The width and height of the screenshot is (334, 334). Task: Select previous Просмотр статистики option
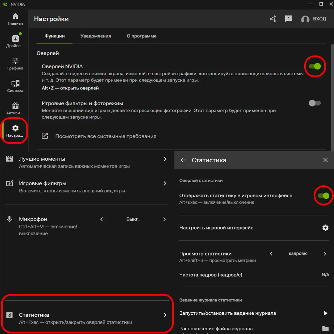tap(271, 254)
